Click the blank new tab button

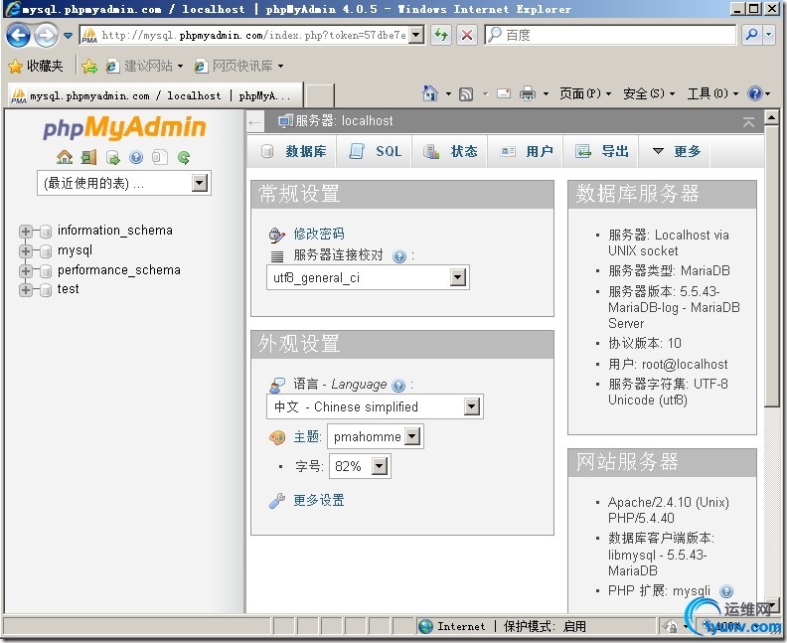pyautogui.click(x=320, y=94)
